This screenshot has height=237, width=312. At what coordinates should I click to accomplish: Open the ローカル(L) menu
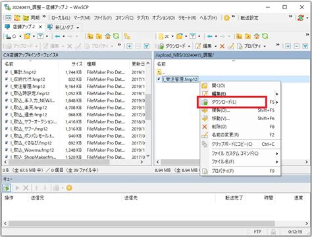coord(61,18)
